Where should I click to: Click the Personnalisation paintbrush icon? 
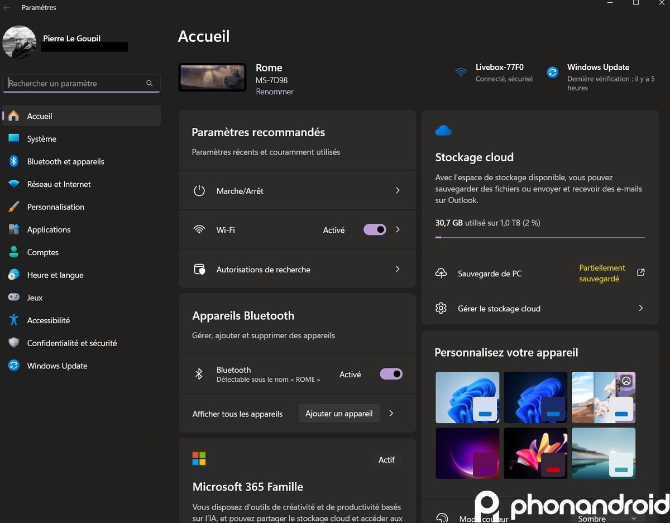(14, 207)
